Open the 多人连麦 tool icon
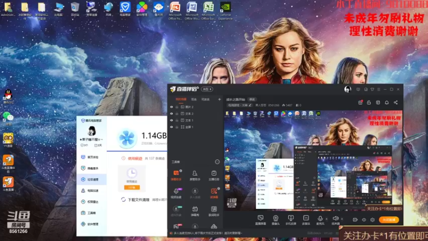The height and width of the screenshot is (241, 428). click(195, 193)
